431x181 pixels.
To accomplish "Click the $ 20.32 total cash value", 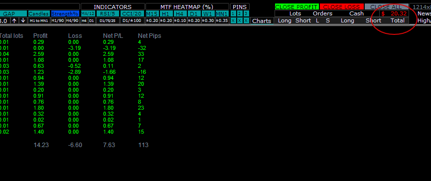I will click(x=394, y=13).
